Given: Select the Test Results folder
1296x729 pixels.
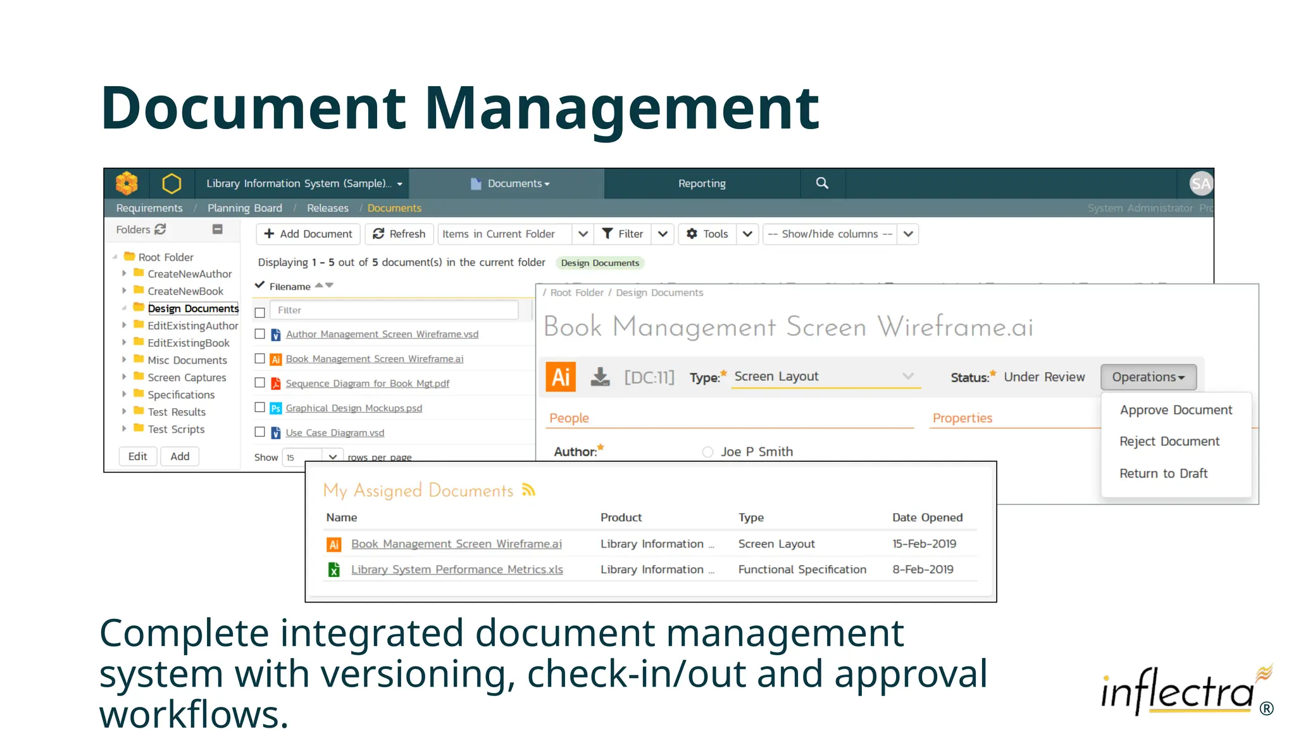Looking at the screenshot, I should pyautogui.click(x=177, y=411).
